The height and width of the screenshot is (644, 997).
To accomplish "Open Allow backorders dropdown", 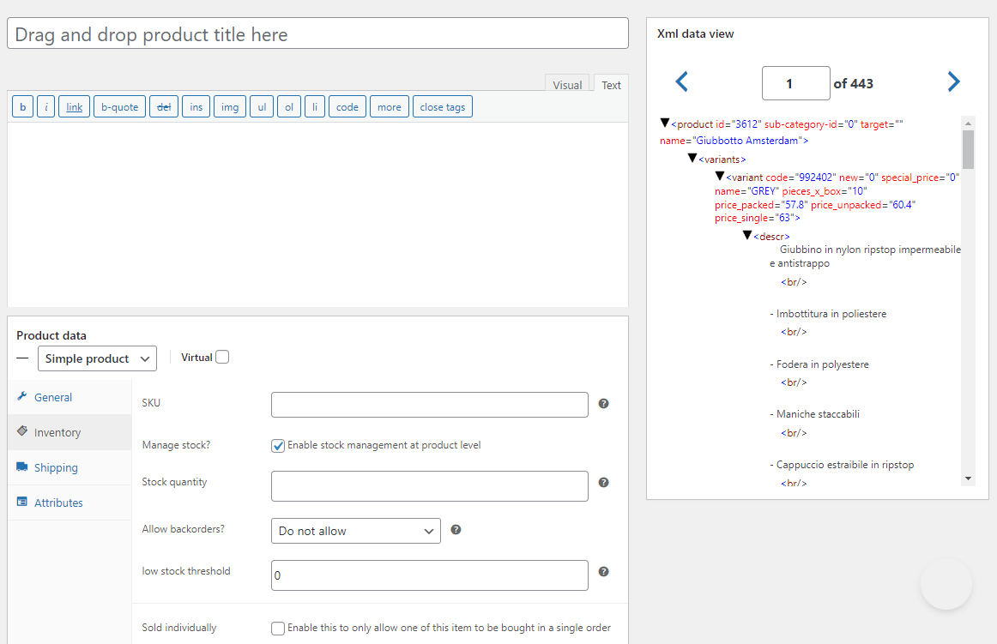I will click(356, 531).
